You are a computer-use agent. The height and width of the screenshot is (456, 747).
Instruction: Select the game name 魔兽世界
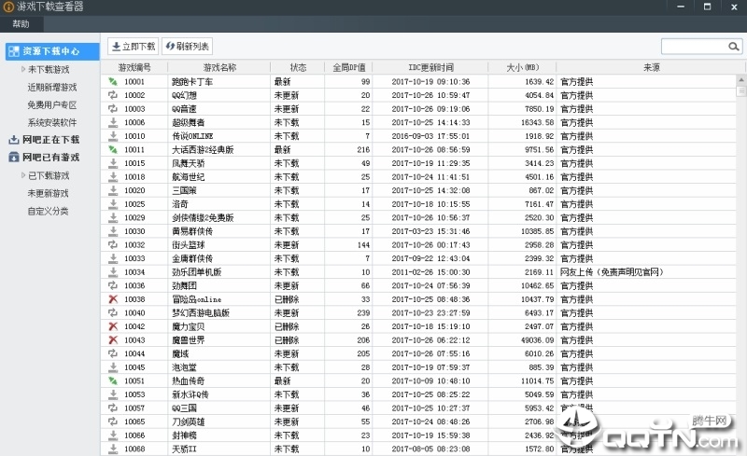[x=189, y=340]
